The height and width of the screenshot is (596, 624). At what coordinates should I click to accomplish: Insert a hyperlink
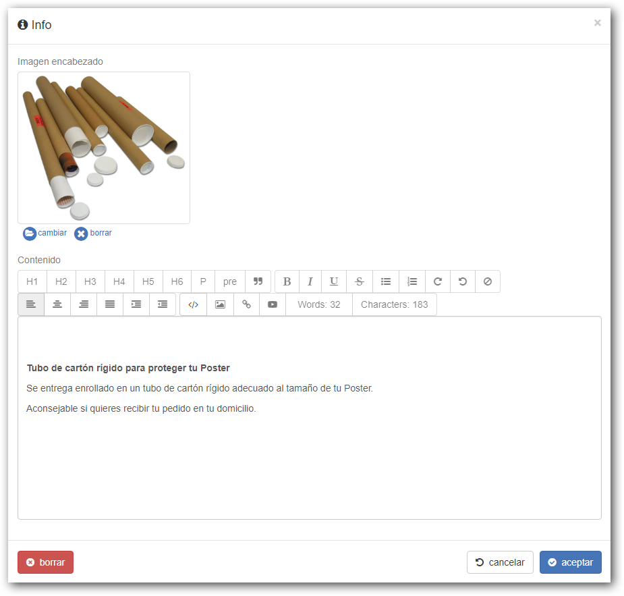[246, 304]
